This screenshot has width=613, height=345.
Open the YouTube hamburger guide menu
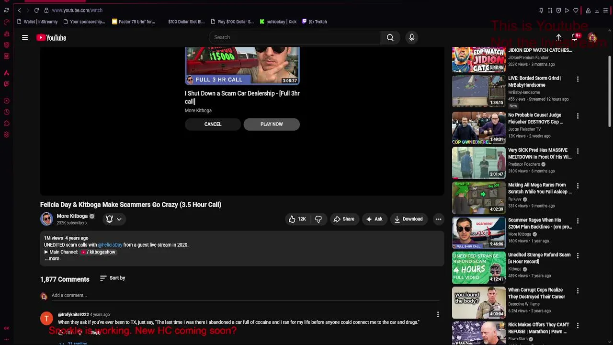(x=25, y=38)
